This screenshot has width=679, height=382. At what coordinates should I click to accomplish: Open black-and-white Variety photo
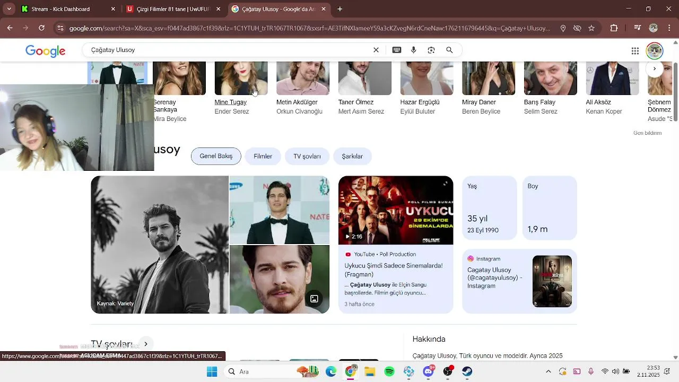pyautogui.click(x=160, y=245)
